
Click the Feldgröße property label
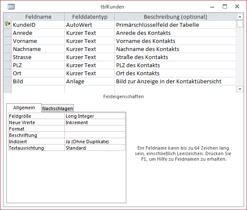pyautogui.click(x=36, y=116)
